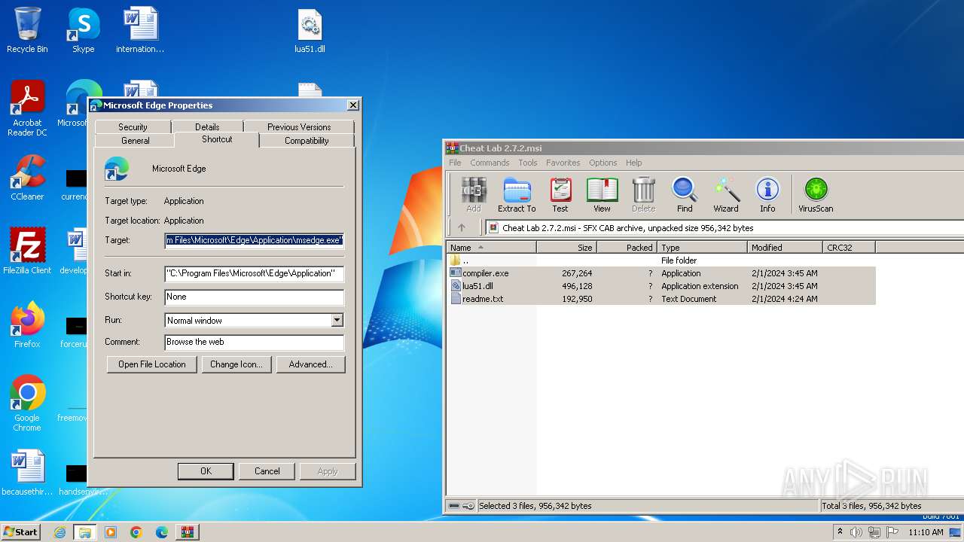Click WinRAR taskbar icon
Screen dimensions: 964x542
188,532
